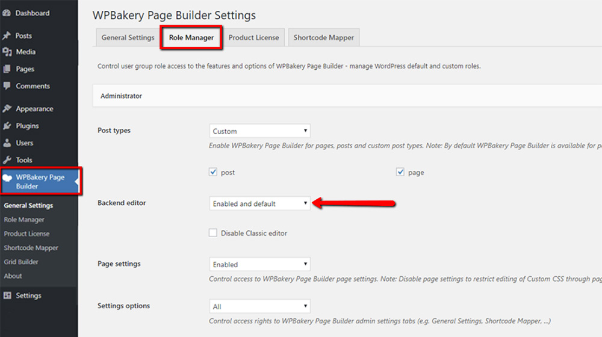This screenshot has height=337, width=602.
Task: Uncheck the post checkbox
Action: [213, 172]
